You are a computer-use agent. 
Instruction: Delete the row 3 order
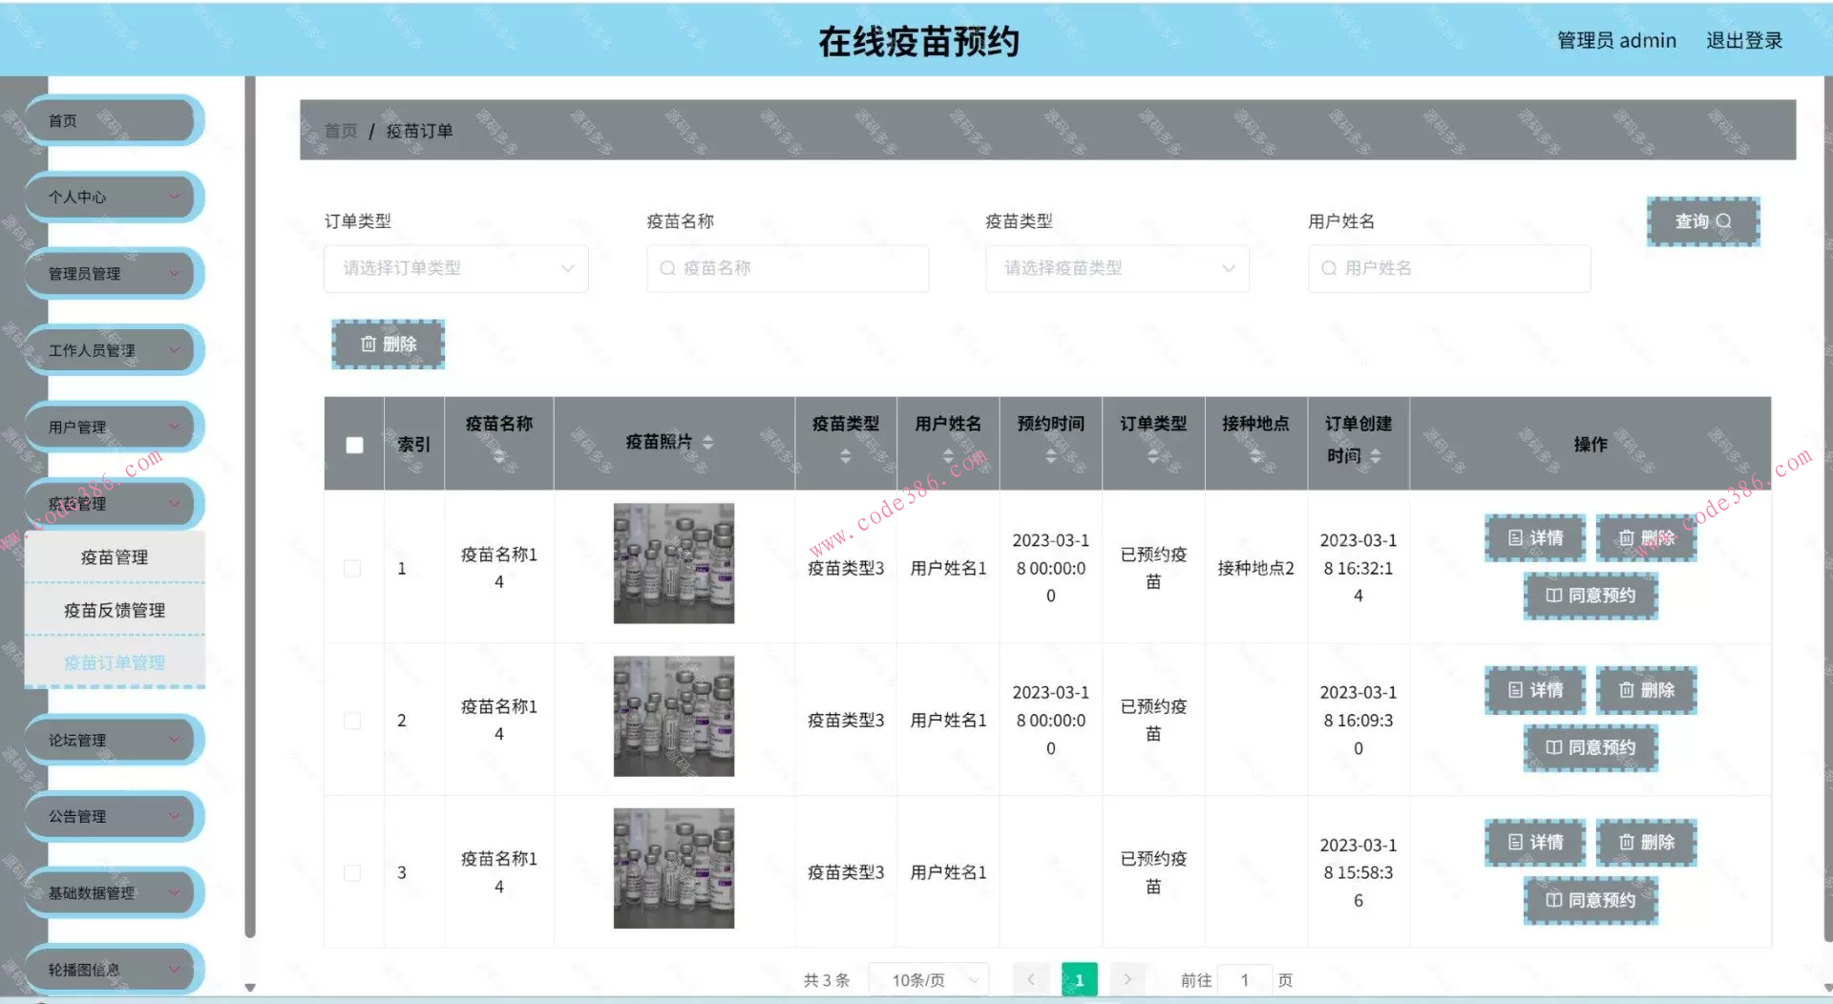[x=1646, y=843]
